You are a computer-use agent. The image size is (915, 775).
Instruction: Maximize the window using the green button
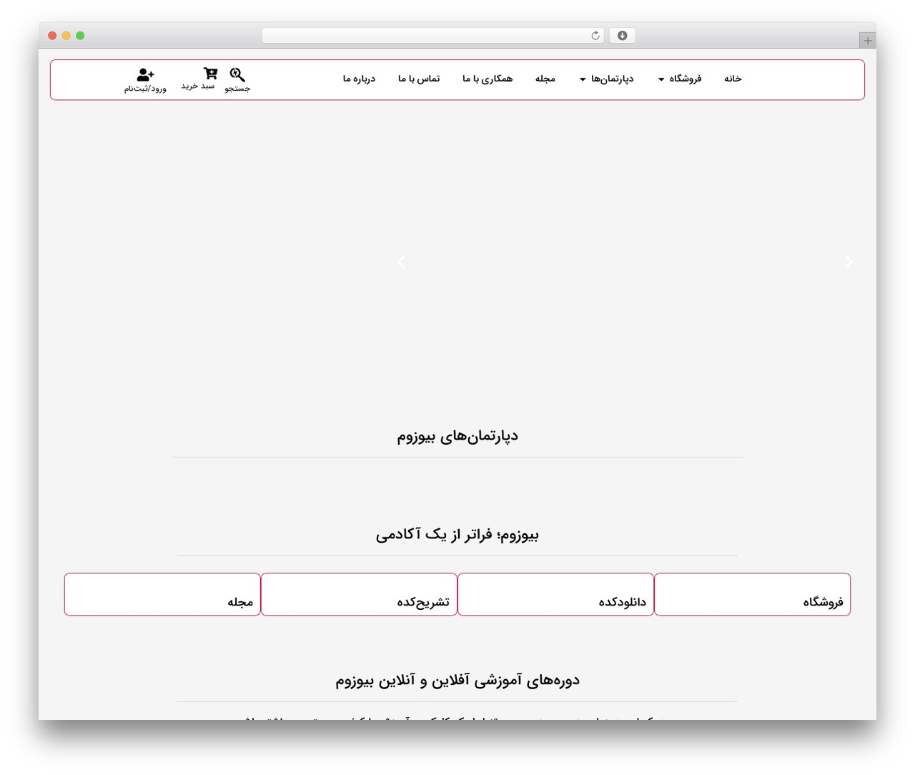[x=80, y=36]
